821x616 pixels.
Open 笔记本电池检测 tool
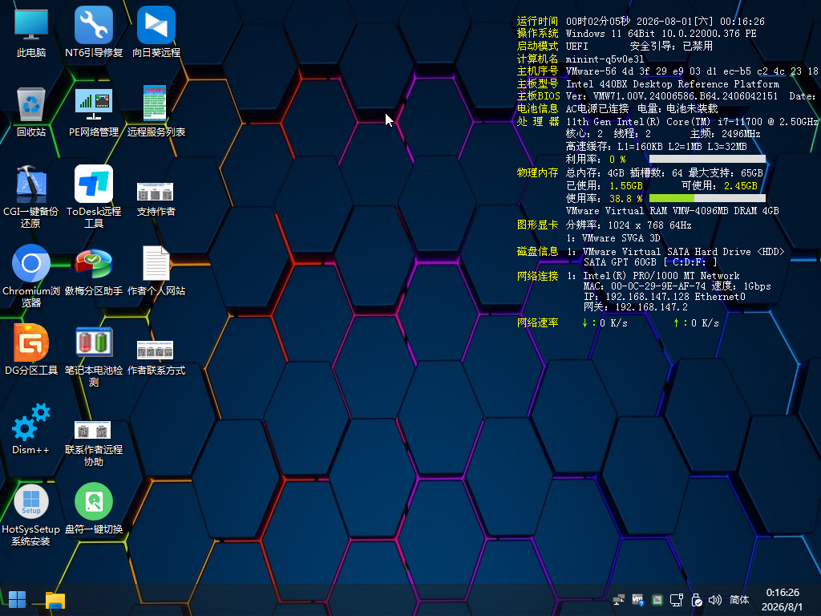[94, 356]
